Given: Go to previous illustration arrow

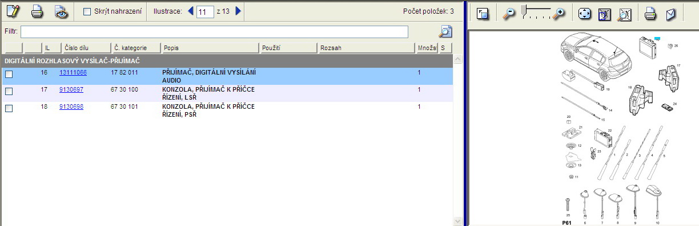Looking at the screenshot, I should click(x=191, y=11).
